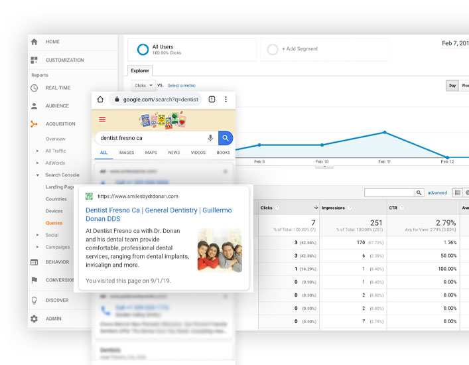Open the Clicks metric dropdown
This screenshot has height=365, width=469.
143,86
